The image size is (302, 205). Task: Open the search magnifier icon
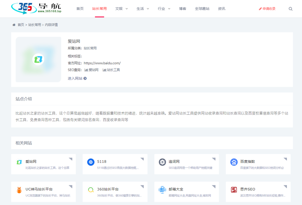point(290,9)
